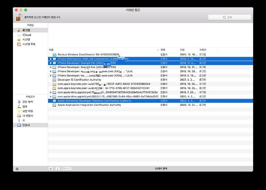This screenshot has height=190, width=266.
Task: Click the 암호 pencil icon
Action: click(19, 106)
